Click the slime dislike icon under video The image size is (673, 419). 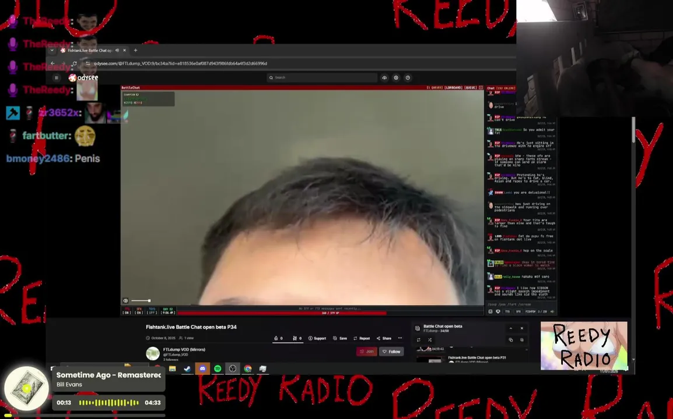point(295,338)
